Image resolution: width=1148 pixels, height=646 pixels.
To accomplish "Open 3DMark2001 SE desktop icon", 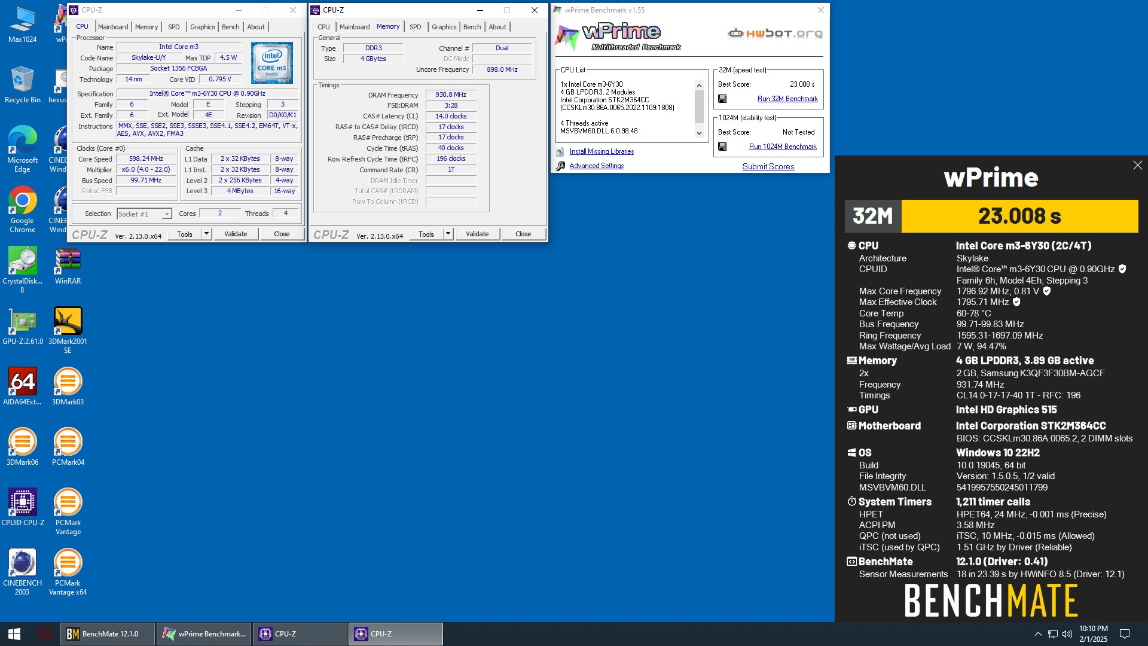I will (68, 331).
